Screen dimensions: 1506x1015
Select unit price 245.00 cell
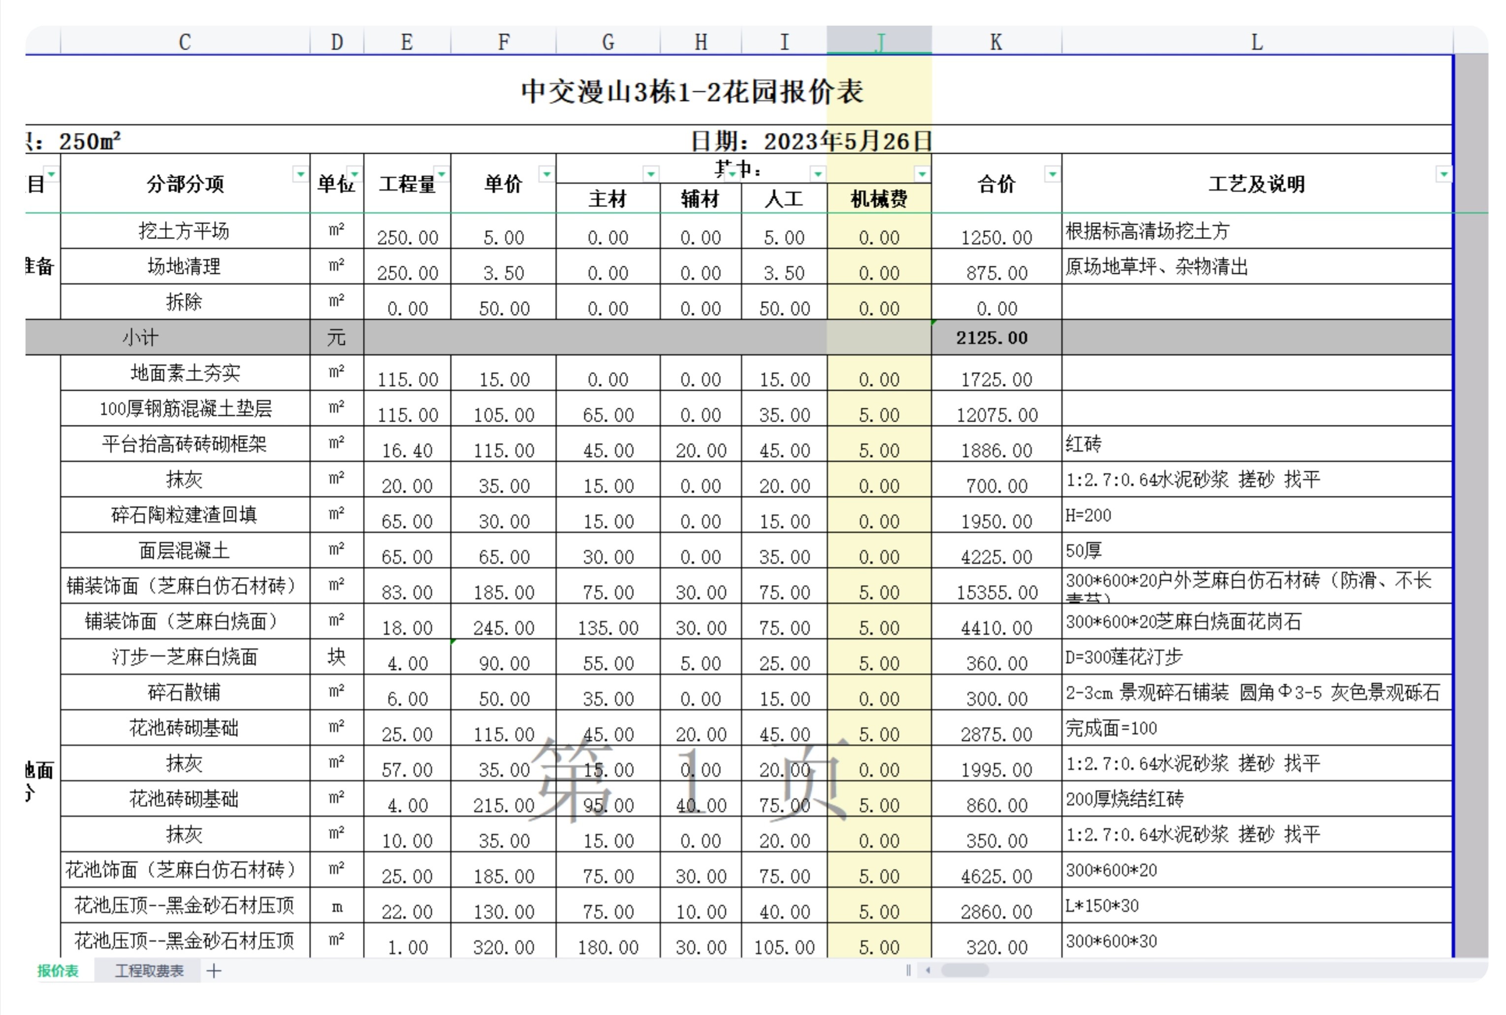(x=503, y=622)
